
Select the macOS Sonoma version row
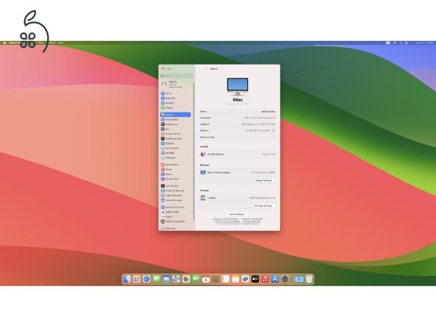click(238, 154)
